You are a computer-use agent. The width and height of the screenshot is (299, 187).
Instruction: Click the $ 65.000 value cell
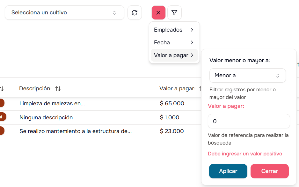point(172,103)
